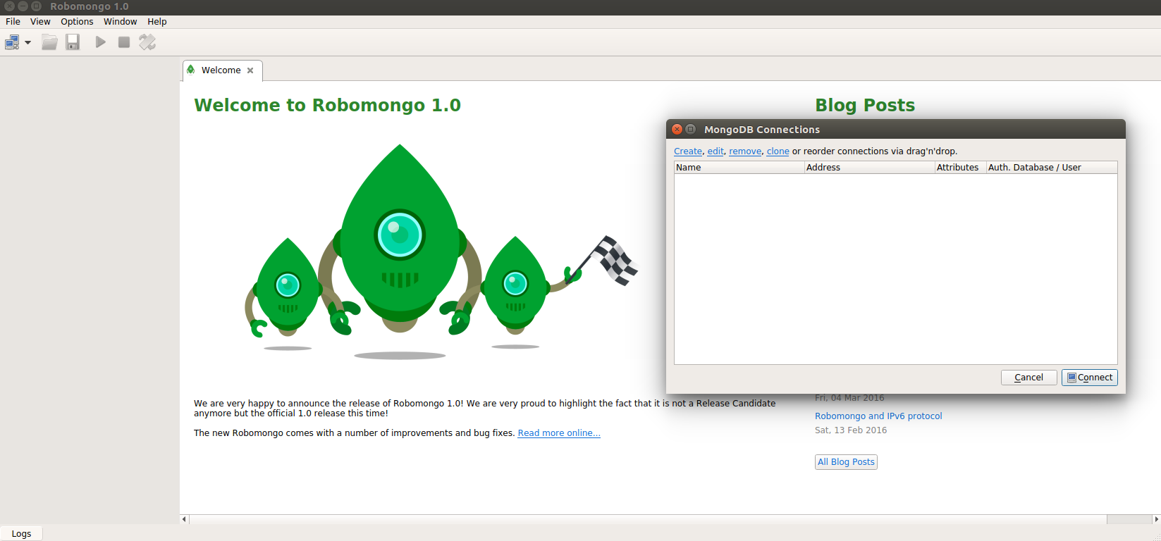
Task: Select the Welcome tab
Action: pos(221,70)
